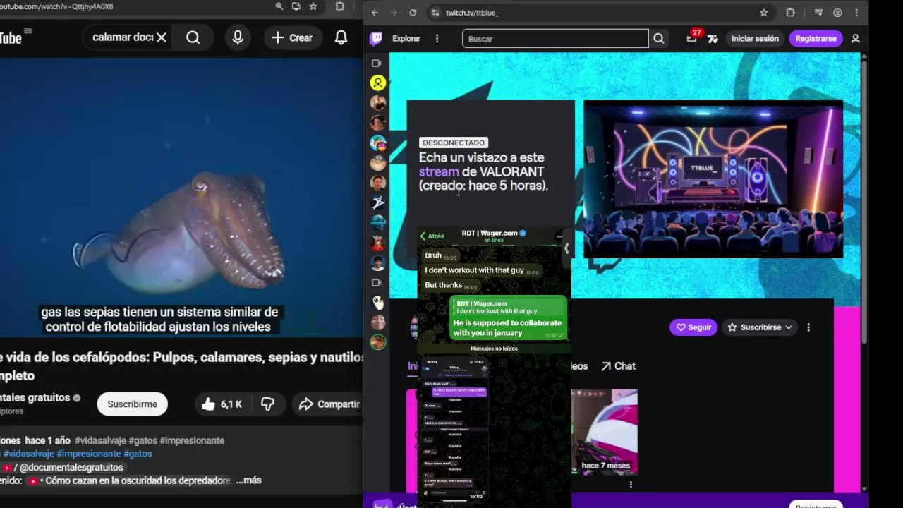Open the green-ringed avatar at sidebar bottom
The height and width of the screenshot is (508, 903).
click(378, 342)
